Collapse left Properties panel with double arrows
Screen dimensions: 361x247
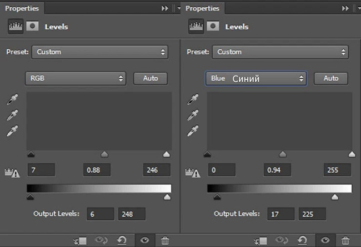[x=164, y=8]
